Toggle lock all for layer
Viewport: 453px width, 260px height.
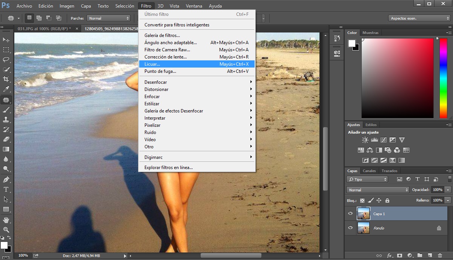(387, 200)
